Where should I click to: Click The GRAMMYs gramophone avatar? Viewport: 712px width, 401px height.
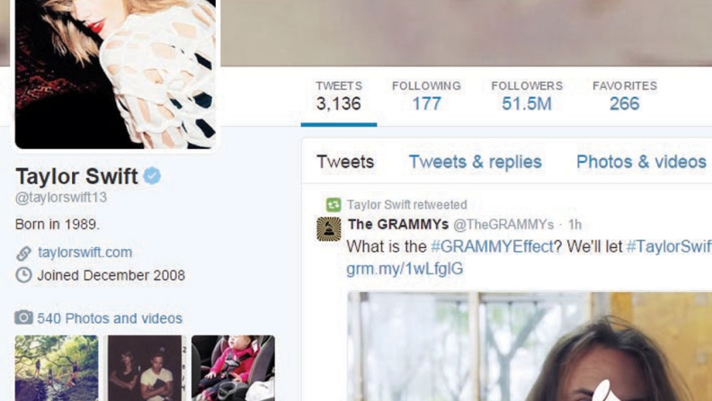point(329,229)
